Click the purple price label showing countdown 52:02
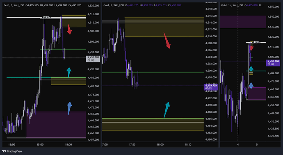The width and height of the screenshot is (283, 155). [273, 63]
